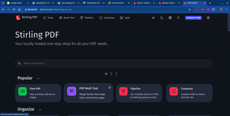Viewport: 230px width, 116px height.
Task: Open the PDF Multi Tool card
Action: pyautogui.click(x=88, y=93)
